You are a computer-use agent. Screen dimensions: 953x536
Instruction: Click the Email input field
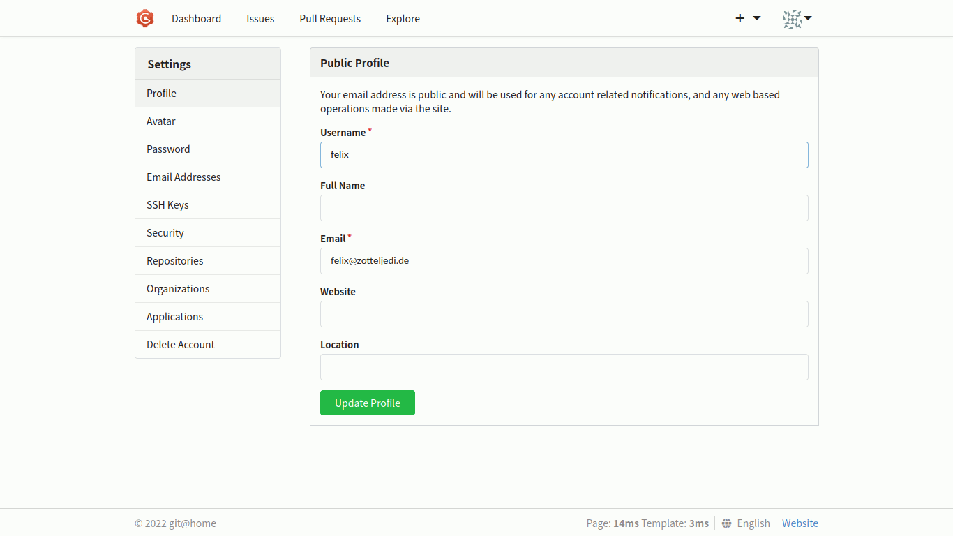click(564, 261)
